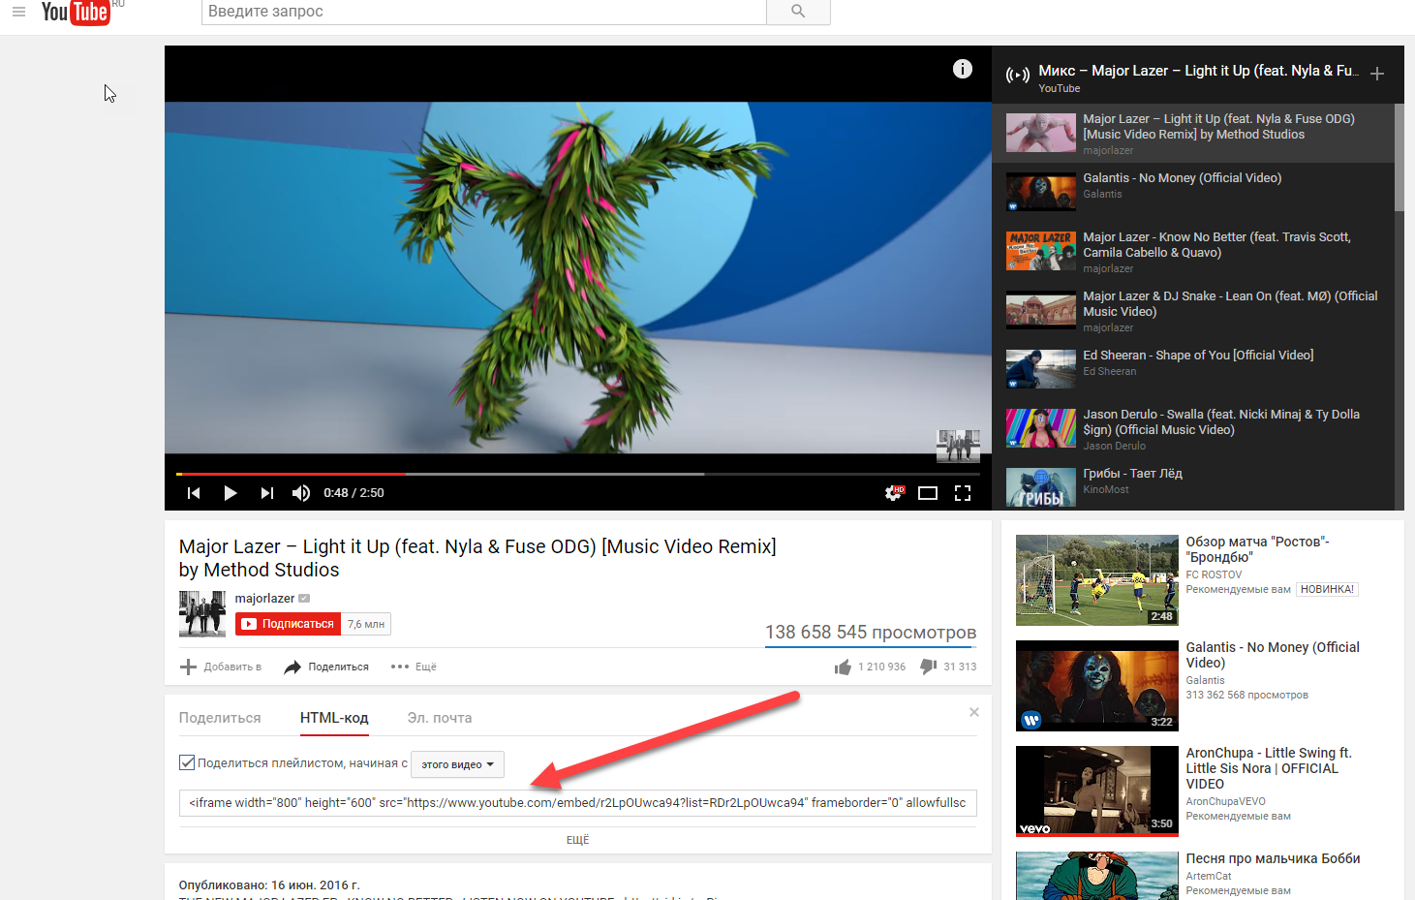1415x900 pixels.
Task: Play Galantis - No Money in the mix
Action: (x=1193, y=192)
